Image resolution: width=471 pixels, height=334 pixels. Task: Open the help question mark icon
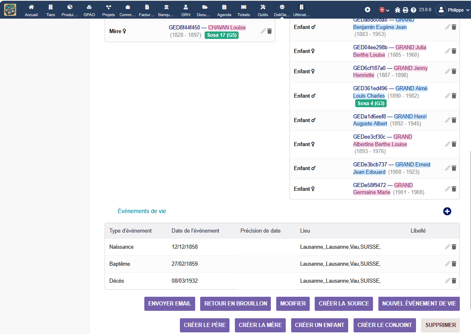(413, 10)
